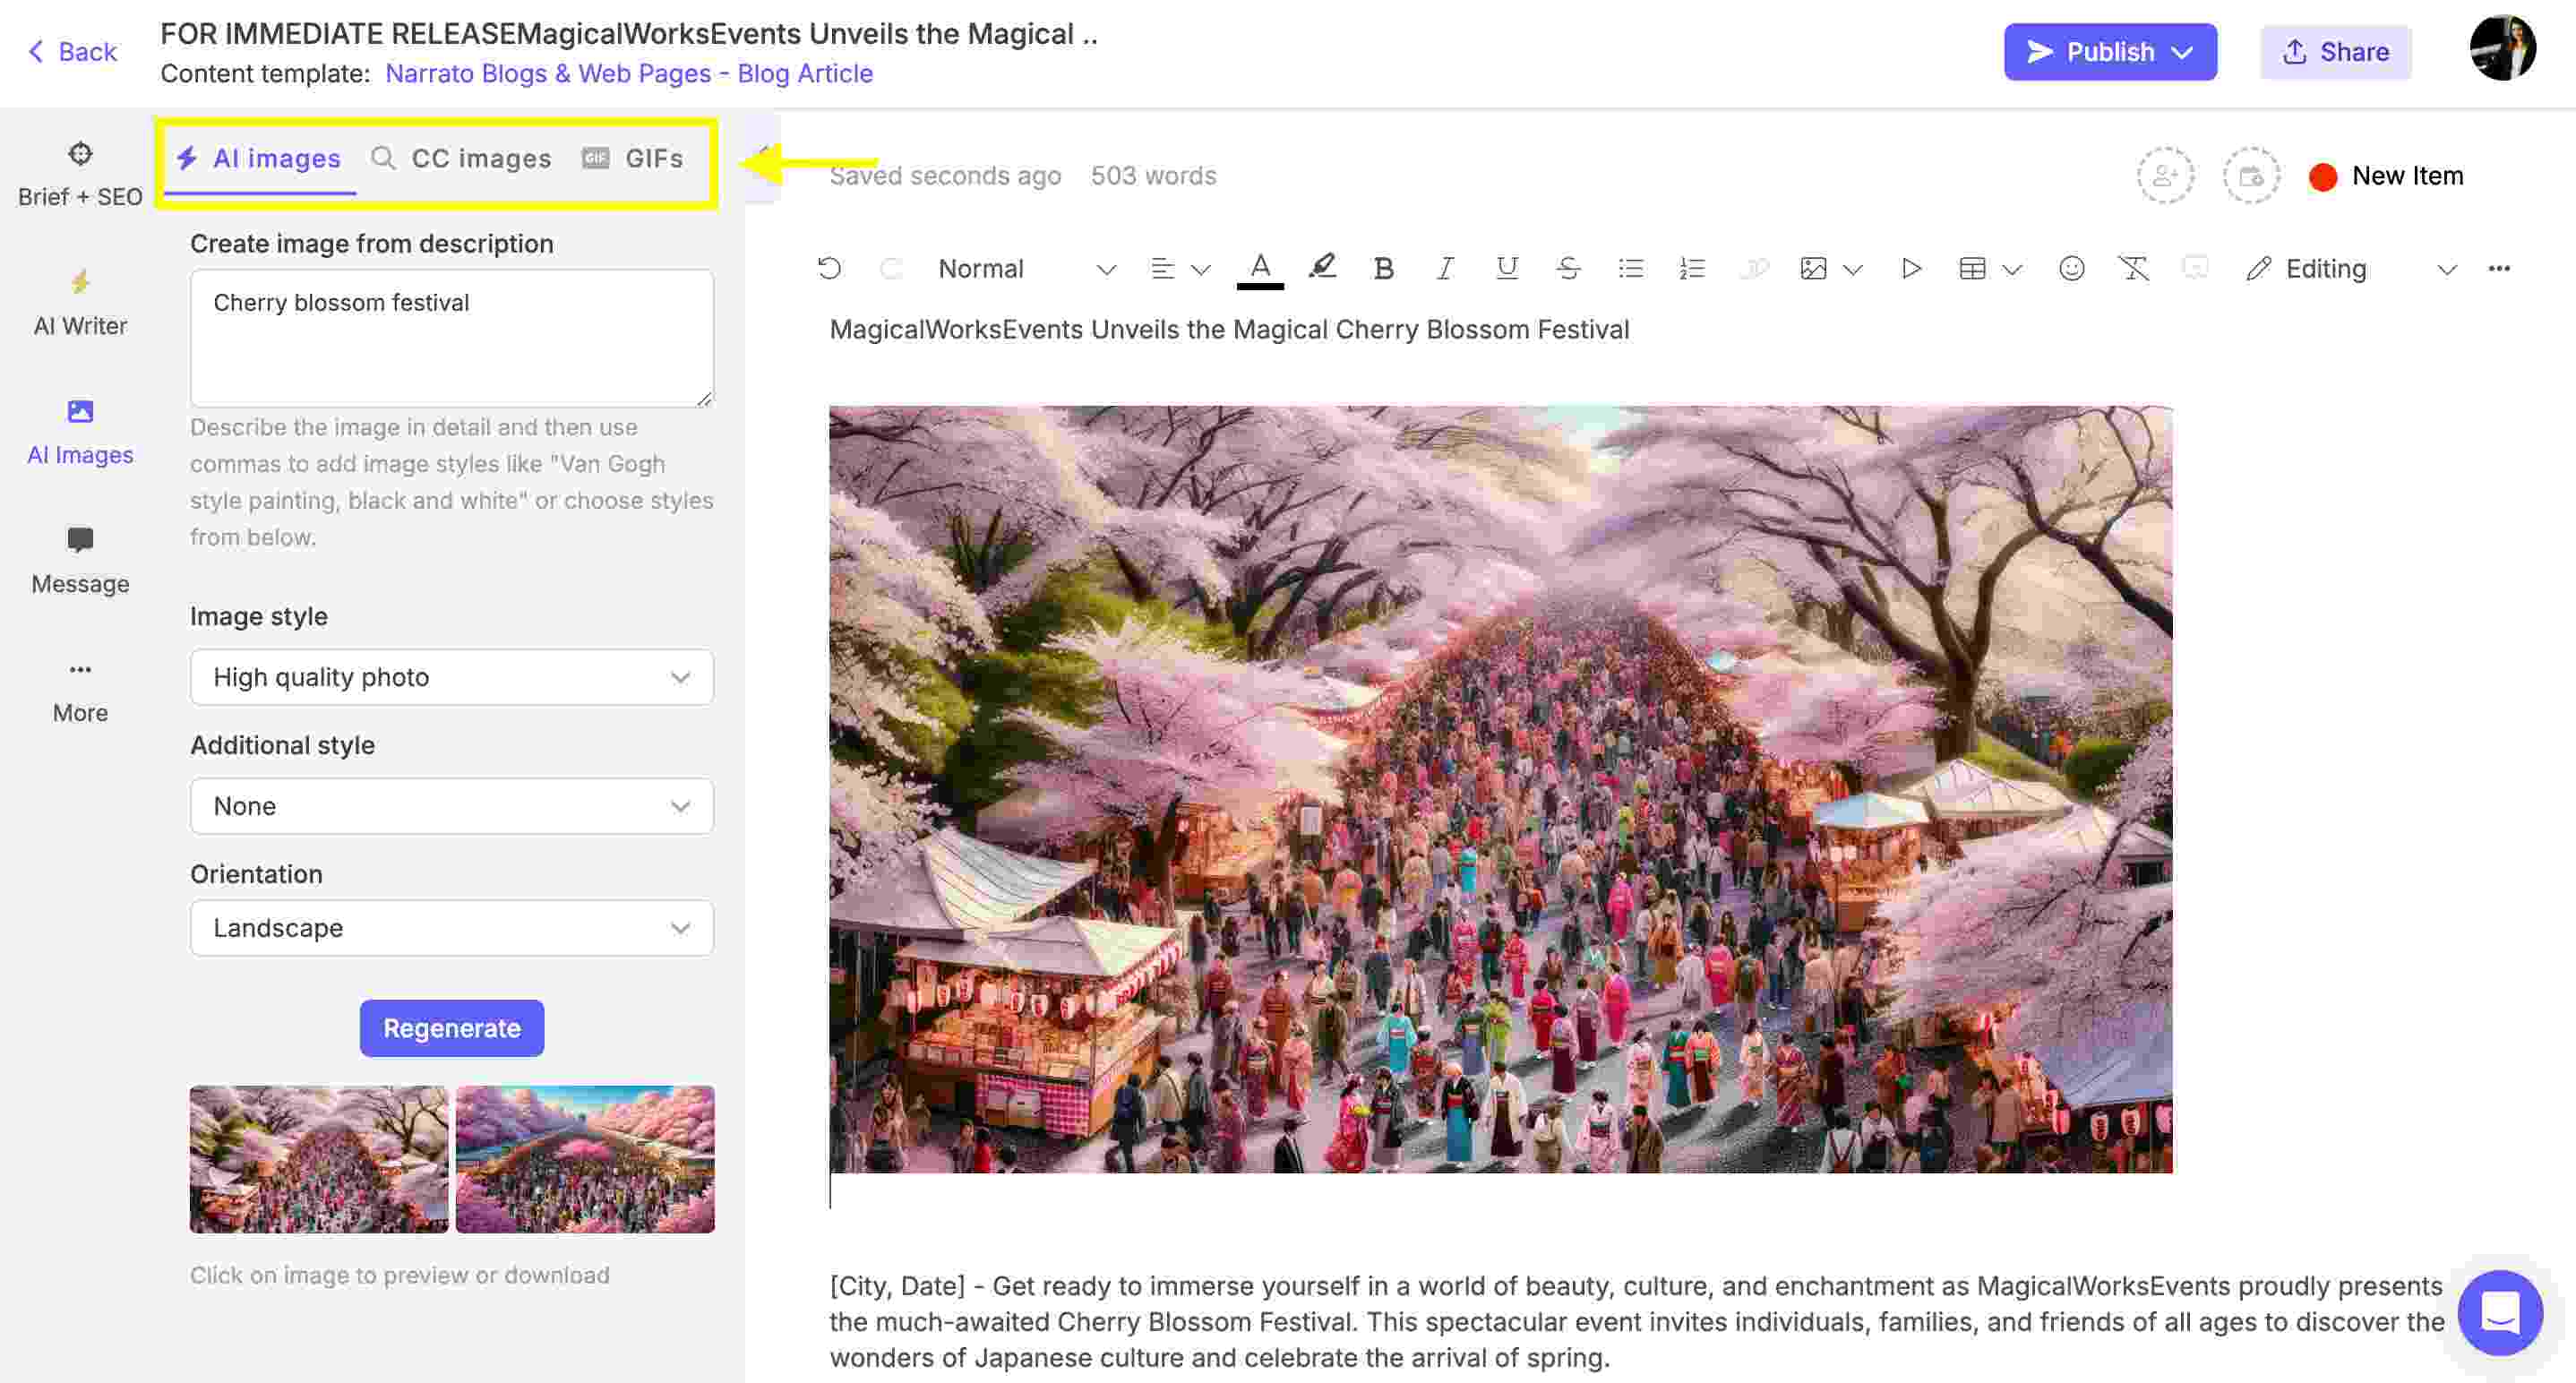Click the lightning icon on AI images tab
2576x1383 pixels.
coord(187,158)
